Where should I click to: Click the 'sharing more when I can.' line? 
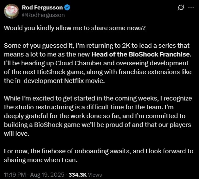pos(41,160)
